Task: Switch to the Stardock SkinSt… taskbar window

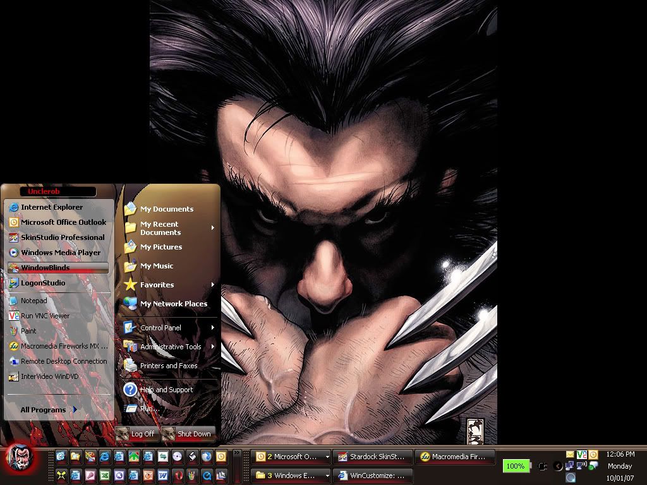Action: [x=372, y=457]
